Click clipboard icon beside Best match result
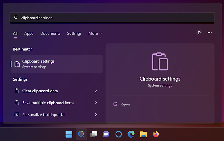This screenshot has width=224, height=141. tap(17, 64)
